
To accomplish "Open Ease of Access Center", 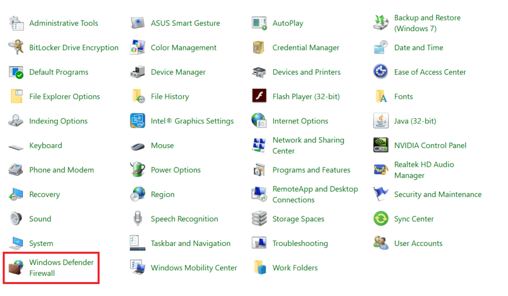I will tap(430, 72).
